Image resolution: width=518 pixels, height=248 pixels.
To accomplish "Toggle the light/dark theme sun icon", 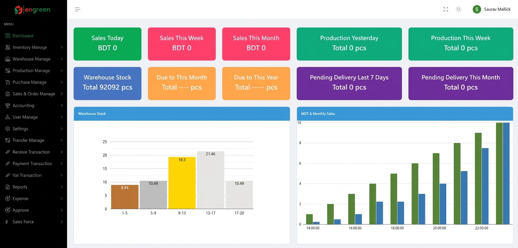I will (458, 9).
